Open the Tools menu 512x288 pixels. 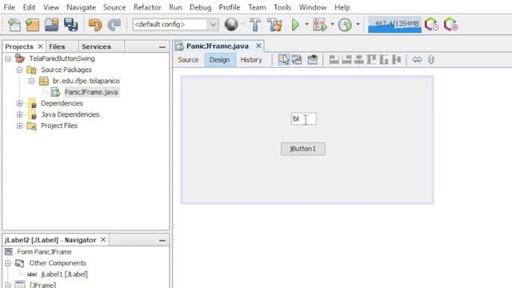(282, 7)
